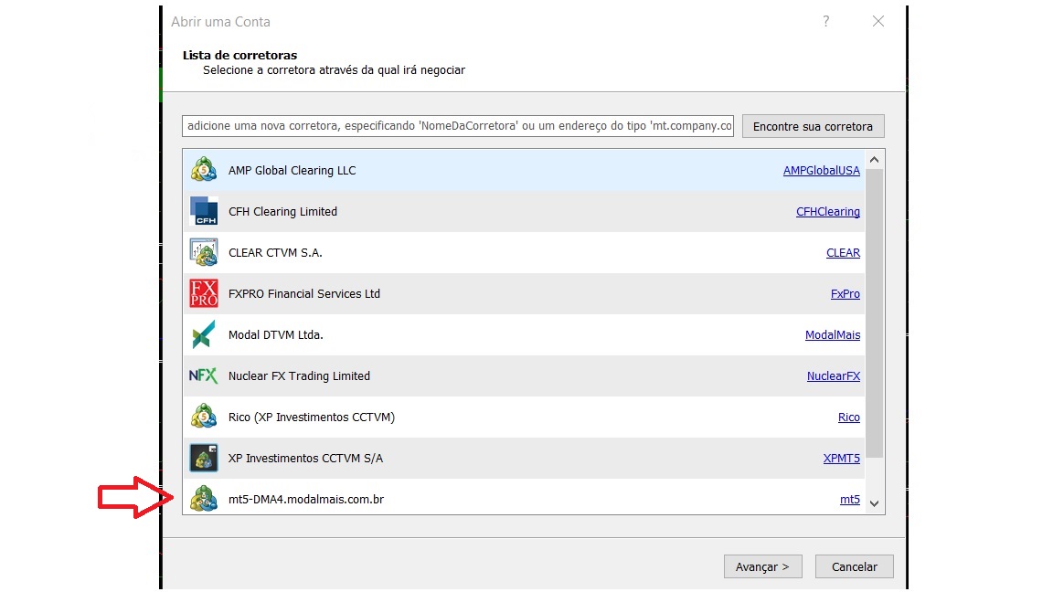1053x592 pixels.
Task: Open the AMPGlobalUSA link
Action: 821,171
